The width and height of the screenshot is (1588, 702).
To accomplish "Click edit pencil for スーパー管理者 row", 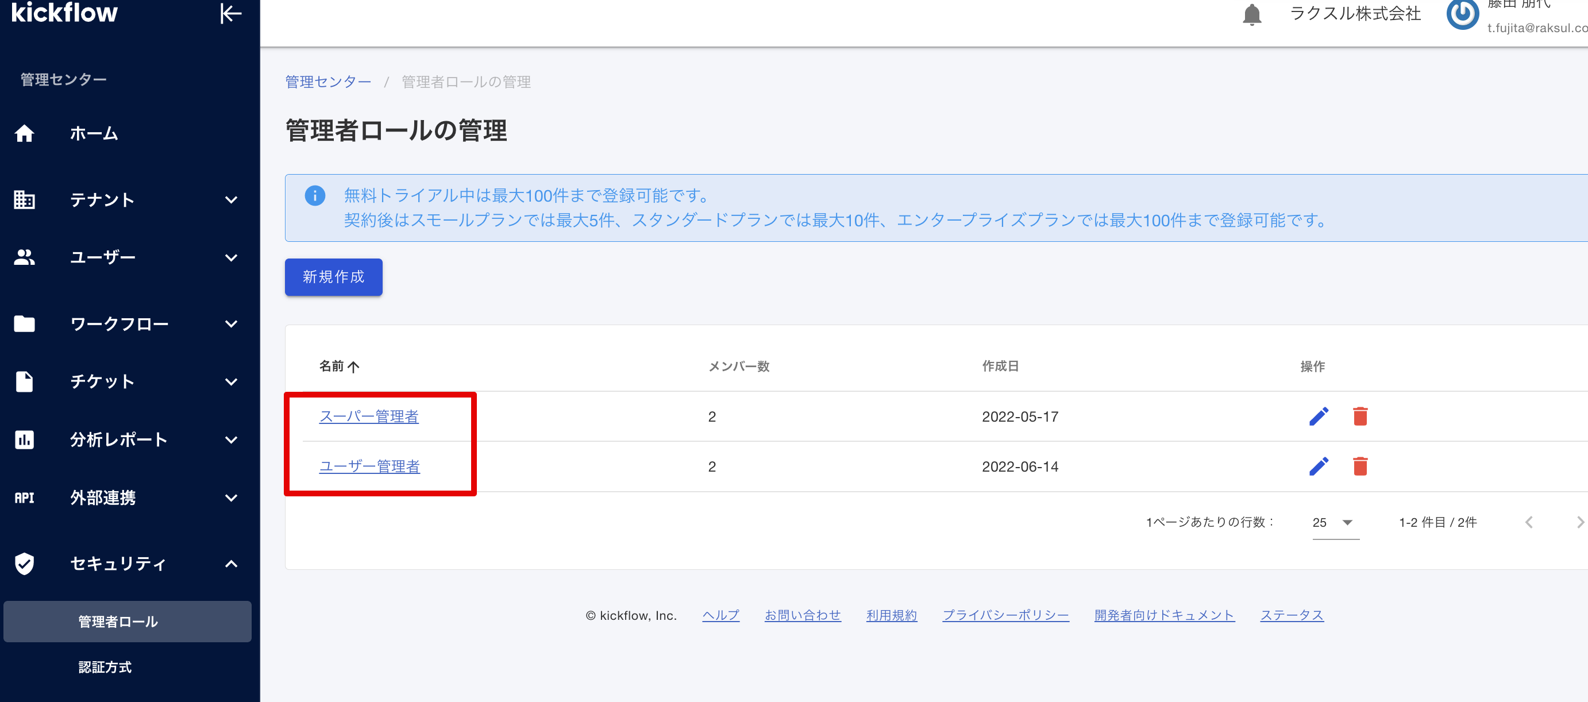I will (x=1318, y=416).
